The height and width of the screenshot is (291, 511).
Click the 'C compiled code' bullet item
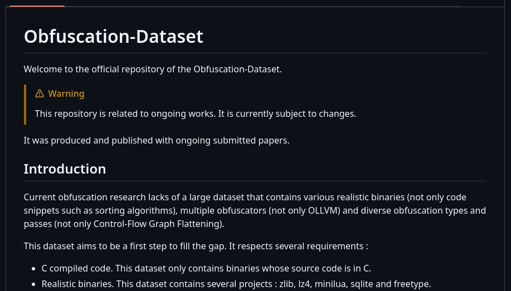206,268
